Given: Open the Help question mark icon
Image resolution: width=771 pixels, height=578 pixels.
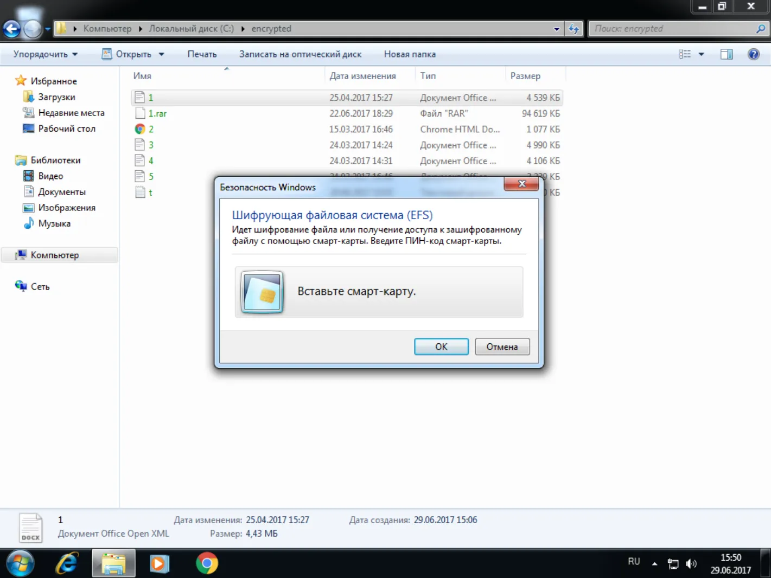Looking at the screenshot, I should click(x=753, y=54).
